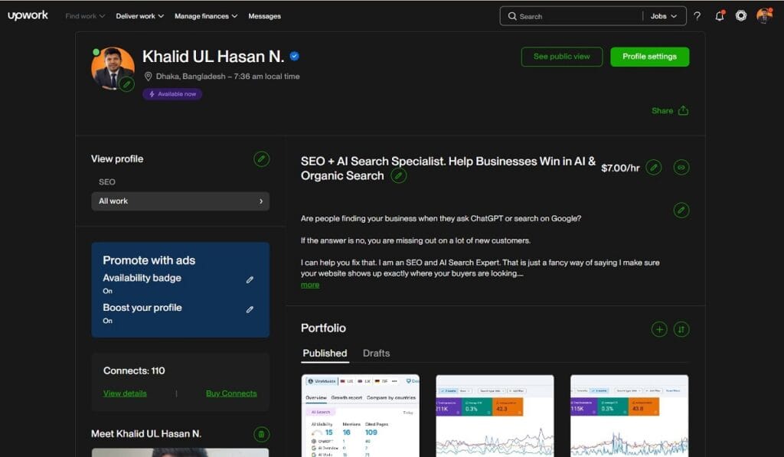Viewport: 784px width, 457px height.
Task: Open Messages in the top navigation
Action: 264,16
